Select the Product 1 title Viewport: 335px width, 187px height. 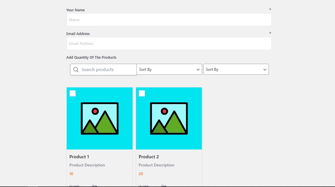pyautogui.click(x=79, y=157)
